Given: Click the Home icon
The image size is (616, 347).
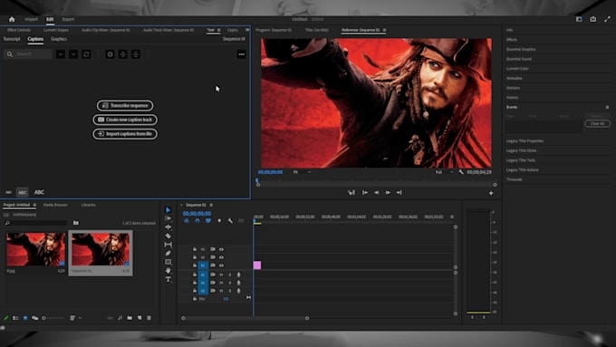Looking at the screenshot, I should [x=12, y=19].
